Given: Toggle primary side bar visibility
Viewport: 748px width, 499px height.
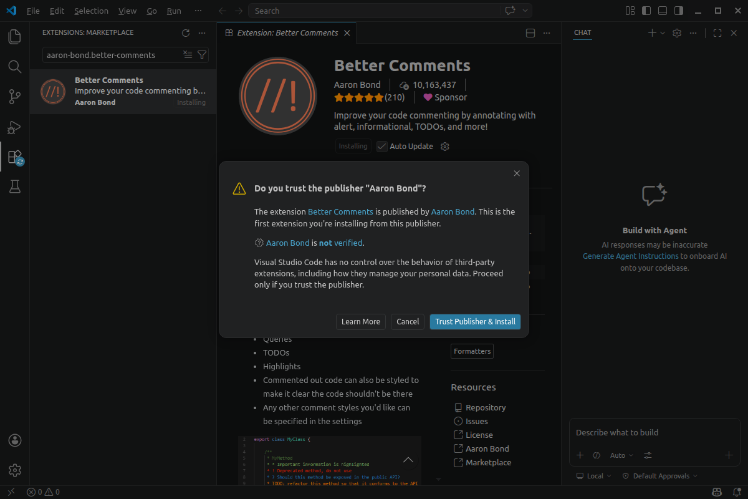Looking at the screenshot, I should [x=646, y=11].
